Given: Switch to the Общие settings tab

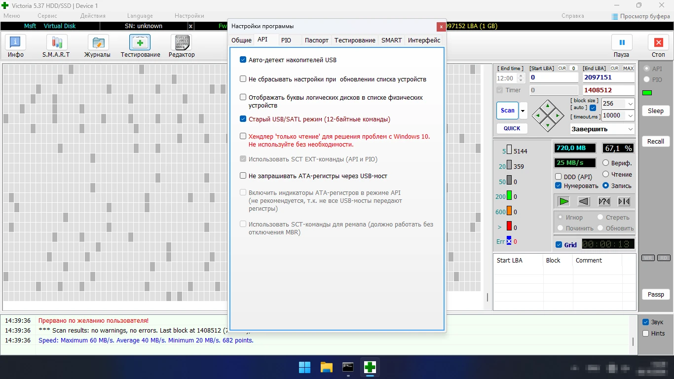Looking at the screenshot, I should 241,40.
